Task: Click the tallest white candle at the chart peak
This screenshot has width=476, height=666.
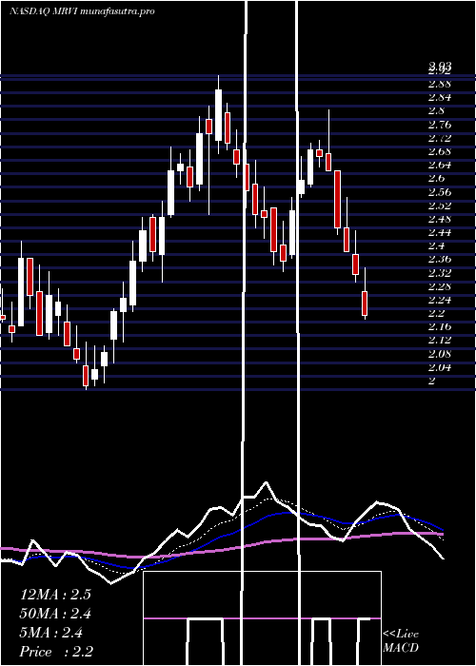Action: [x=218, y=115]
